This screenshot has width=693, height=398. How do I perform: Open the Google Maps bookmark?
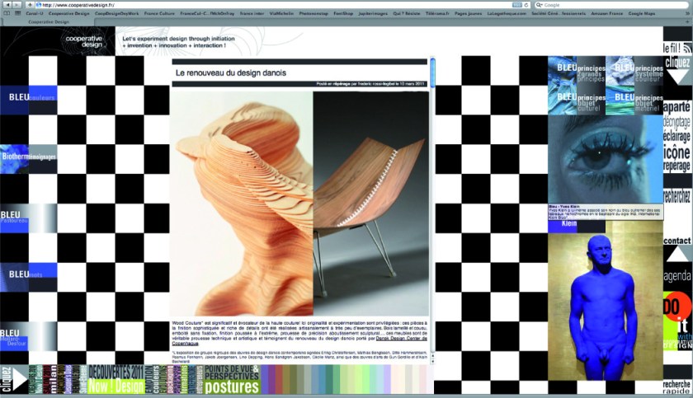[x=641, y=14]
